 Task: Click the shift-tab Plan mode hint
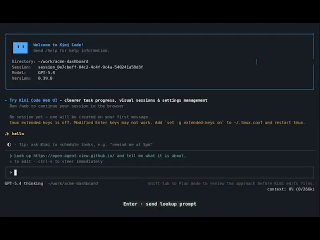(231, 184)
